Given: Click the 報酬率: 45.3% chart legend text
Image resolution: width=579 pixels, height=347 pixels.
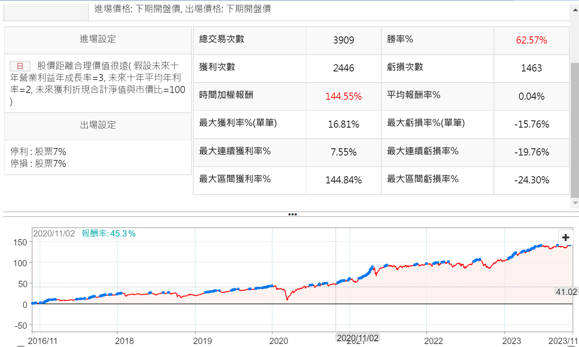Looking at the screenshot, I should pyautogui.click(x=109, y=234).
